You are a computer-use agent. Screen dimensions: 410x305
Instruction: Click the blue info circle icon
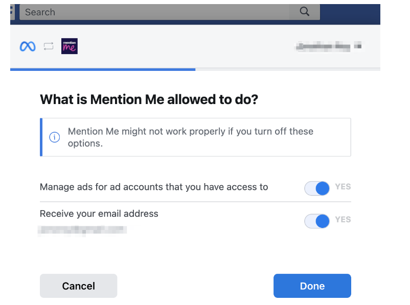pyautogui.click(x=54, y=137)
